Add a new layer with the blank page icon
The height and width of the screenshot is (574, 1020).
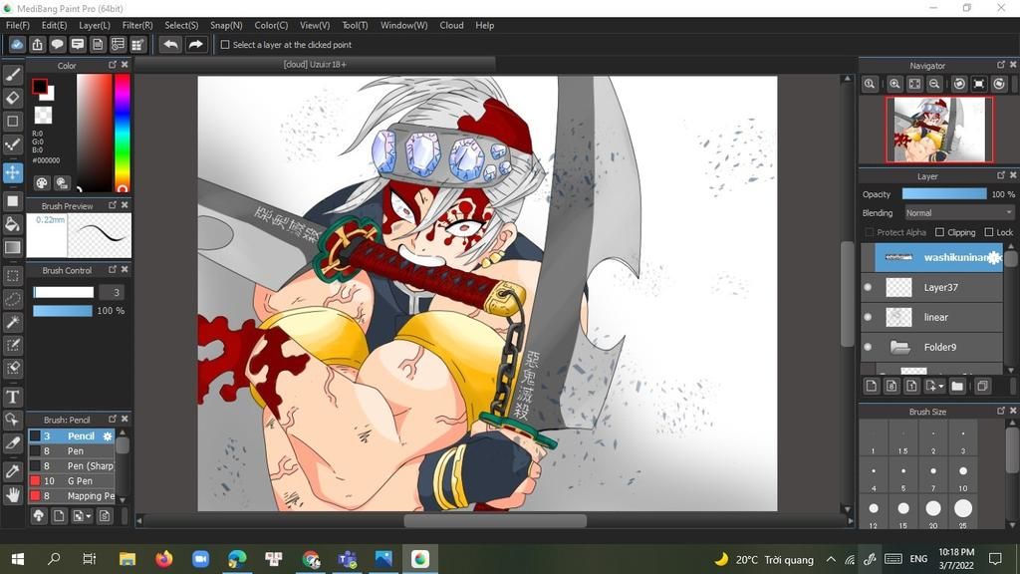871,386
